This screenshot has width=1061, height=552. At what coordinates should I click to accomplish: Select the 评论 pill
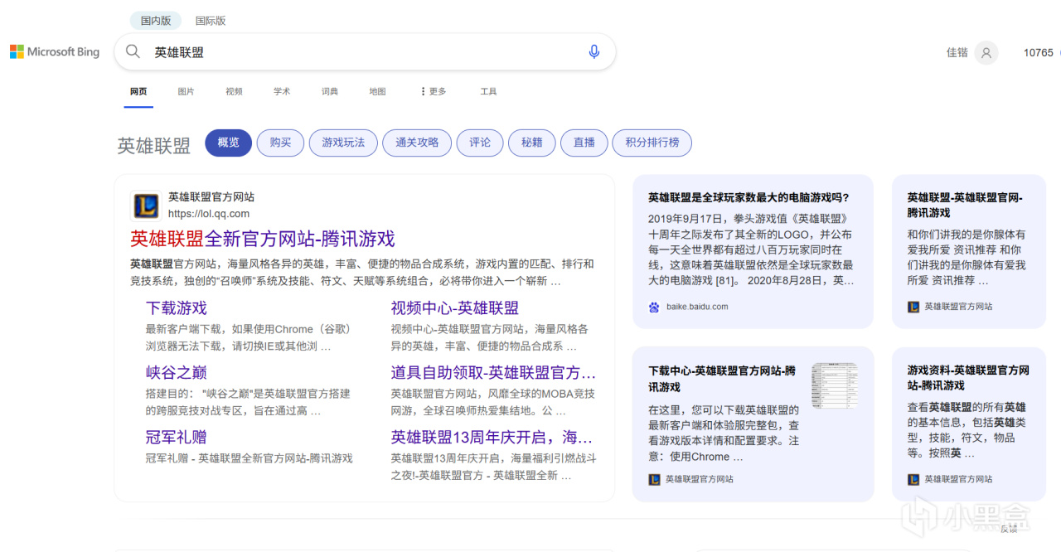click(480, 143)
